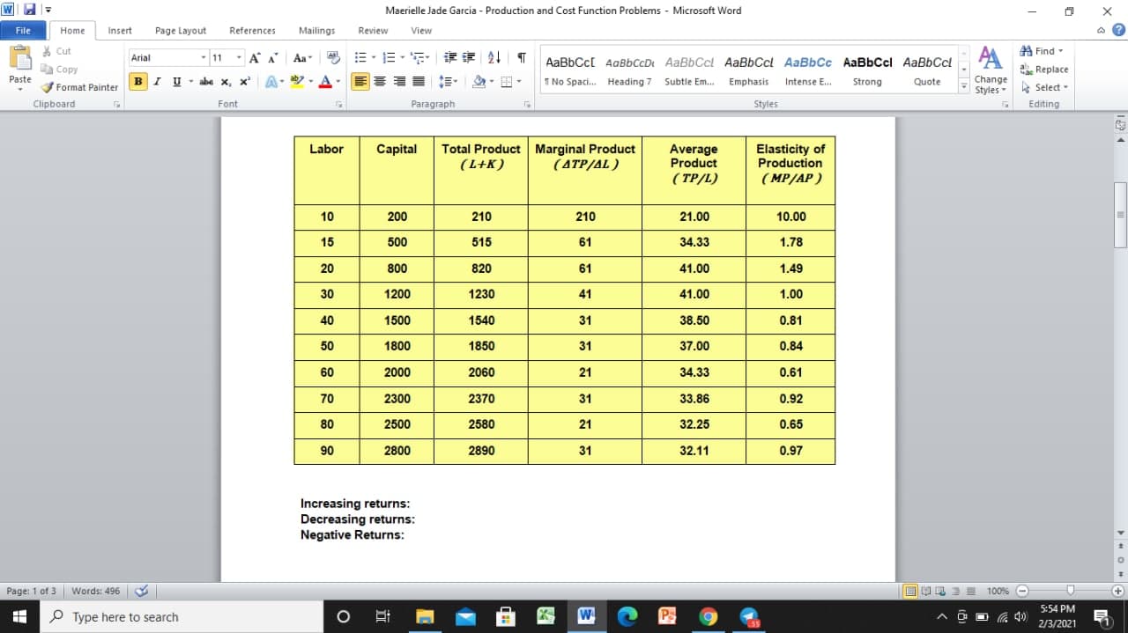This screenshot has width=1128, height=633.
Task: Click the Text Highlight Color swatch
Action: (x=297, y=81)
